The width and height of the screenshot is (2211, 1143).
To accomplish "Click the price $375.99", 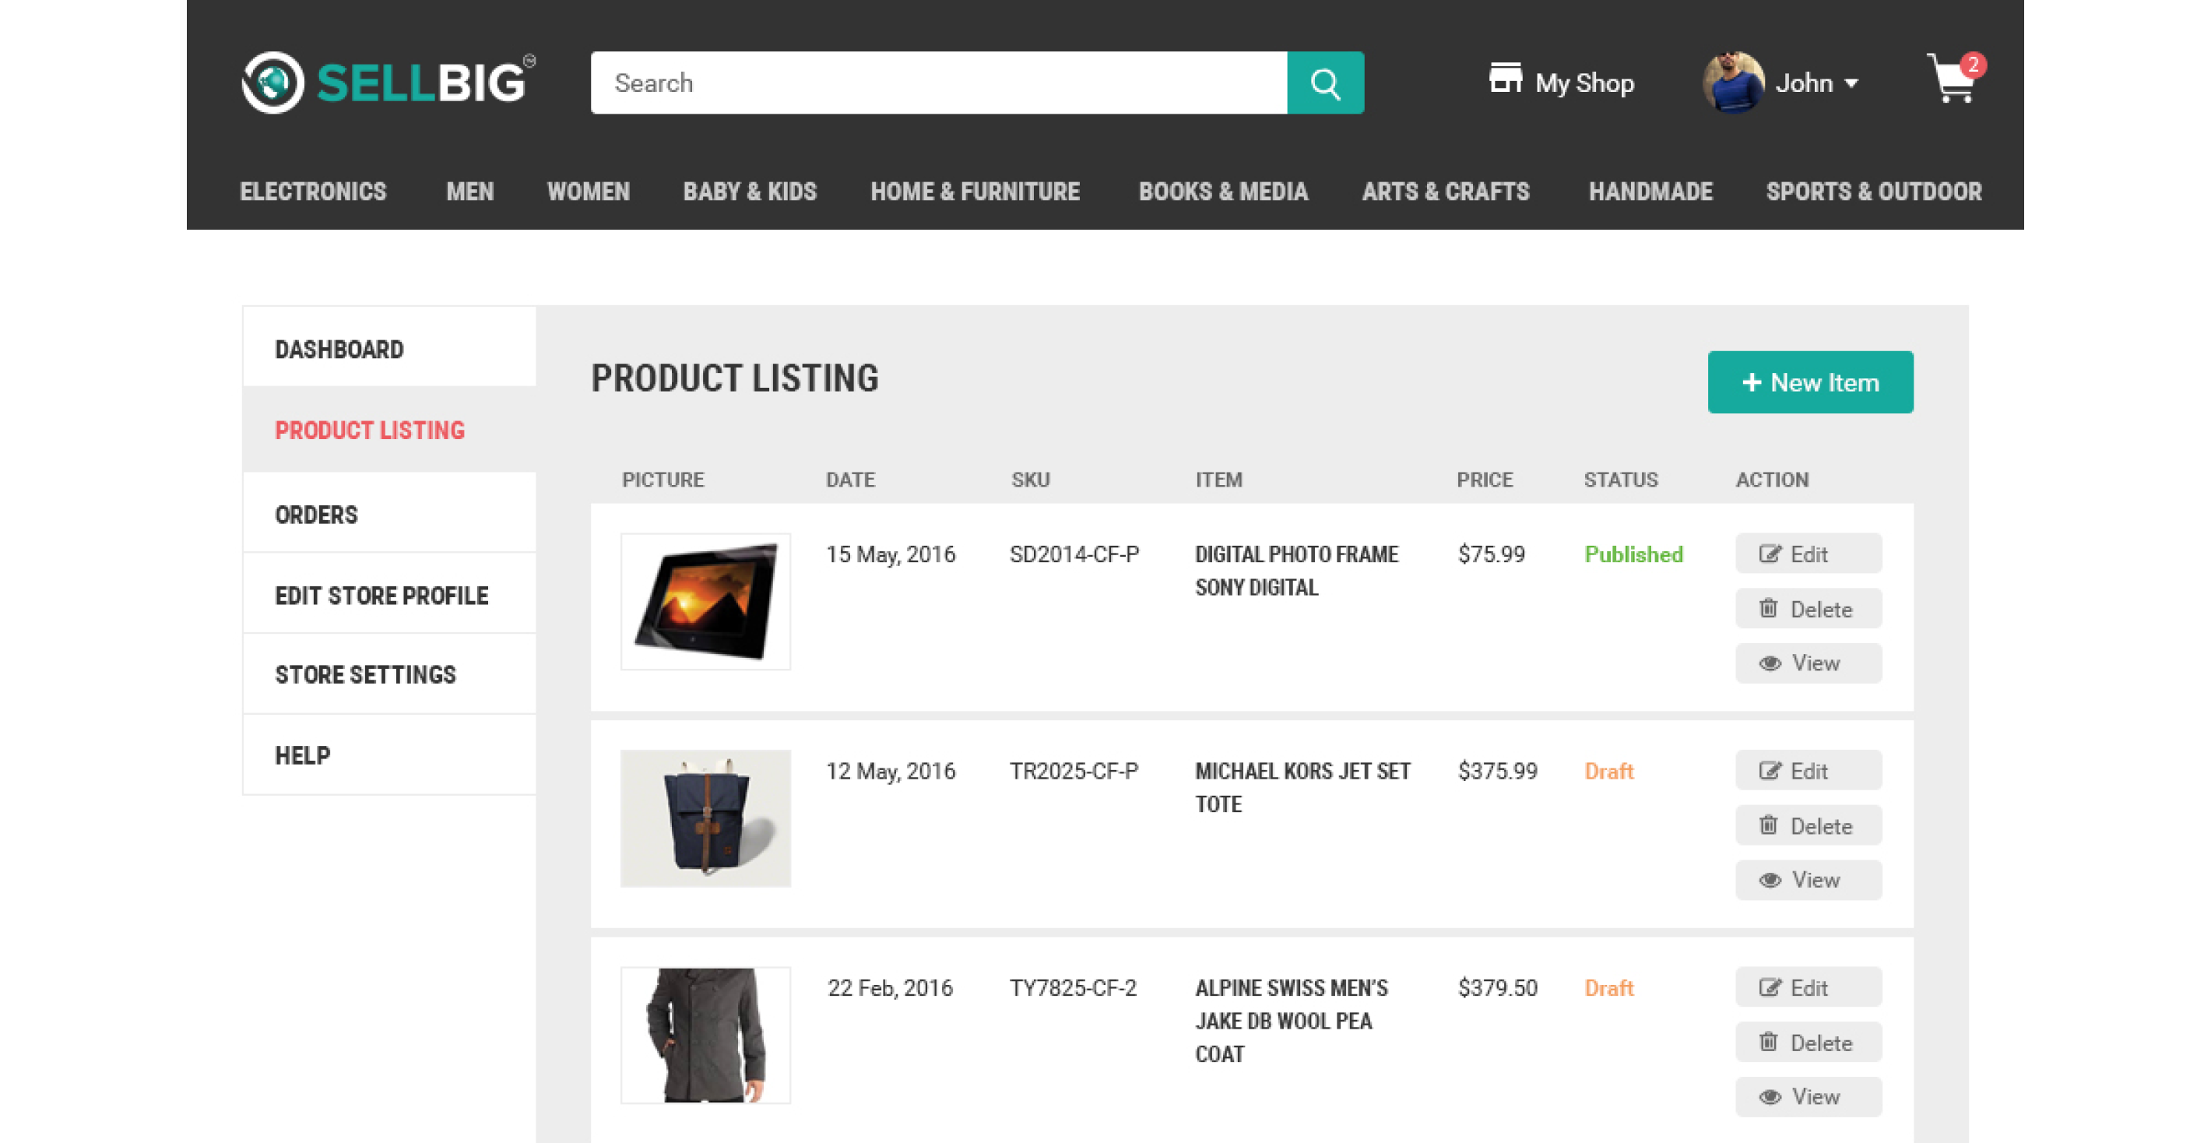I will click(x=1497, y=772).
